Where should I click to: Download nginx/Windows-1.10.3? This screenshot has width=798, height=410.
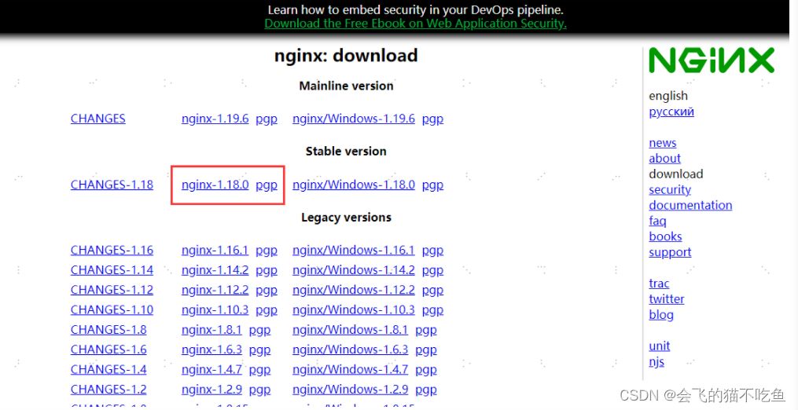pos(354,309)
